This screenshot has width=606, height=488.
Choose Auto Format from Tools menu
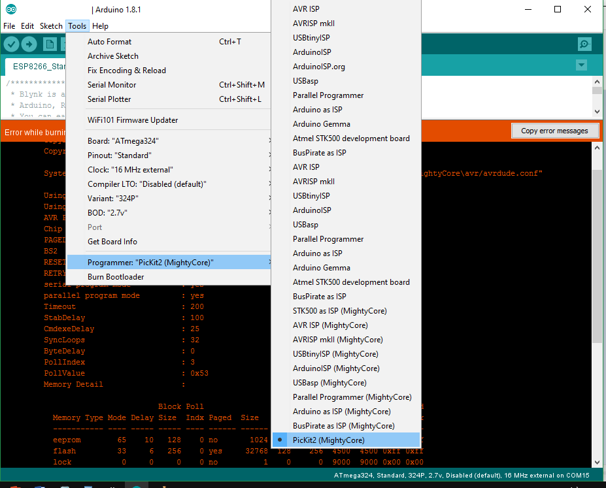coord(169,42)
